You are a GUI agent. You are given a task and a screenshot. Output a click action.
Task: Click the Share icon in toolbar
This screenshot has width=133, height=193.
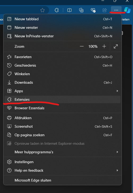pyautogui.click(x=105, y=10)
